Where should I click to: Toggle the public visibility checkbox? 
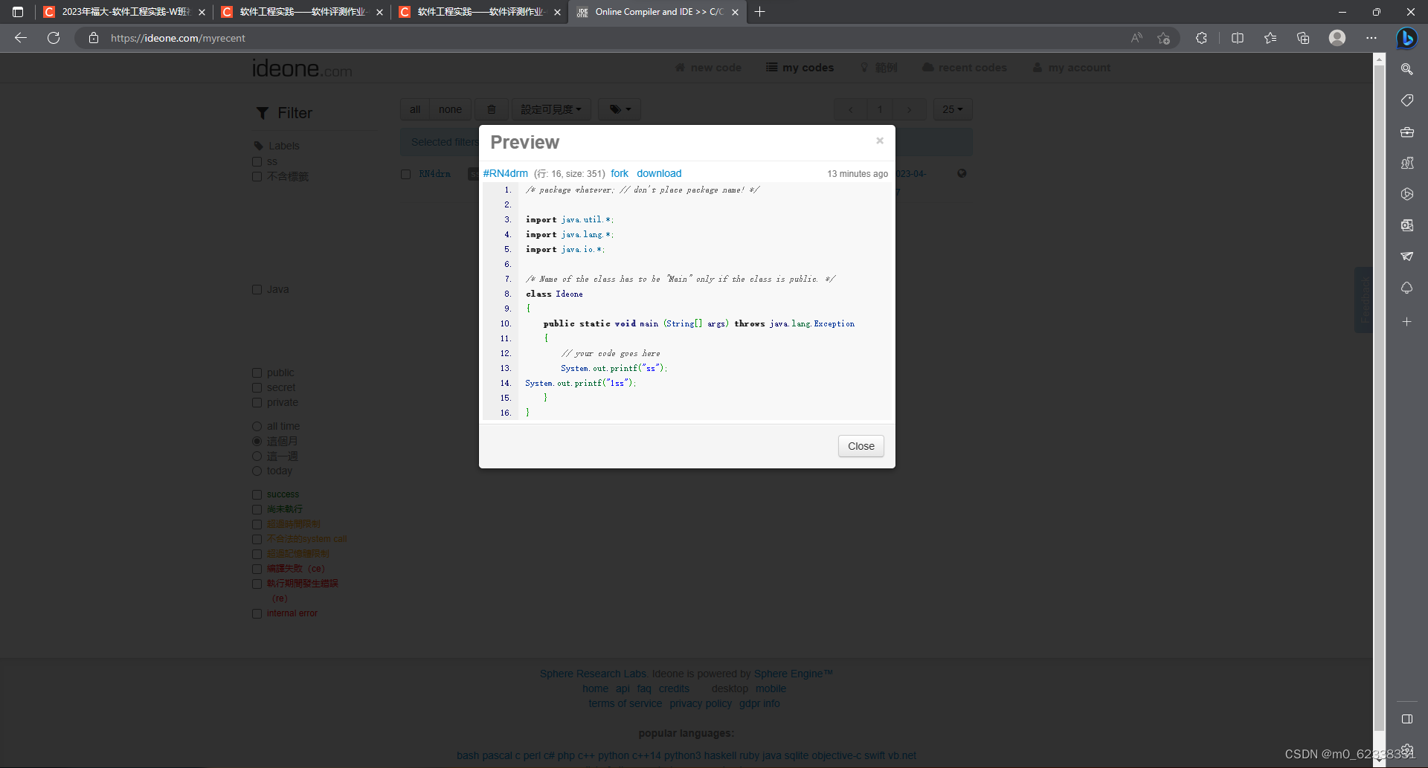(x=257, y=372)
